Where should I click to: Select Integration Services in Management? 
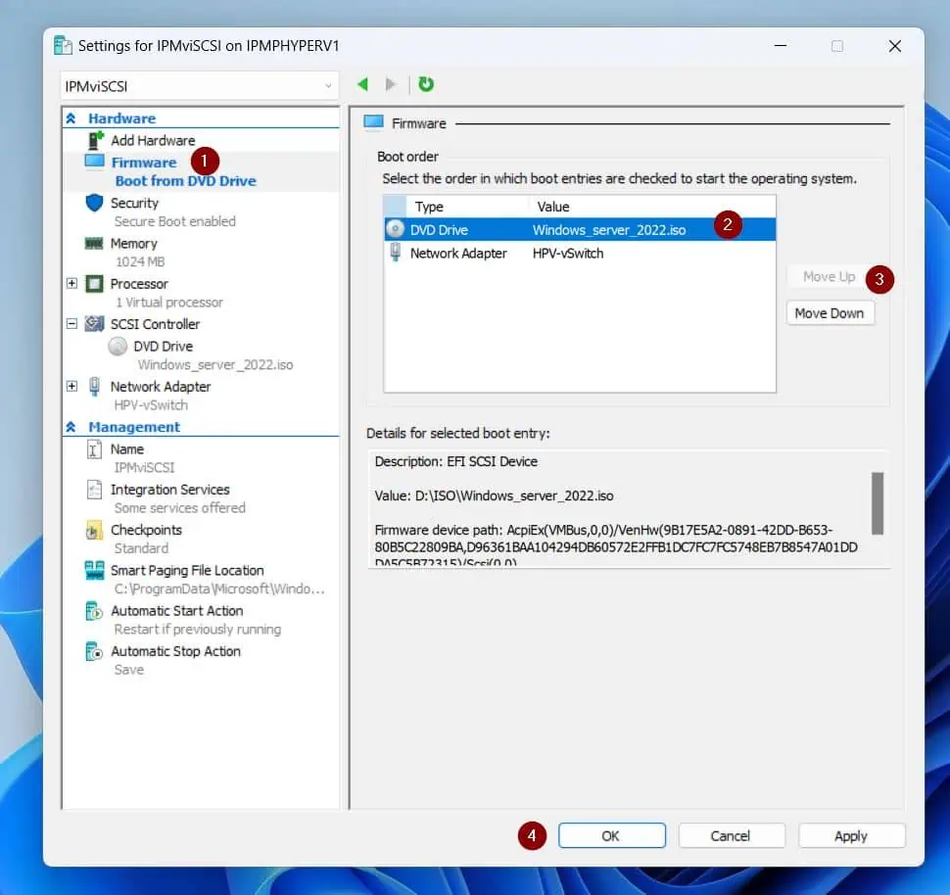tap(169, 490)
